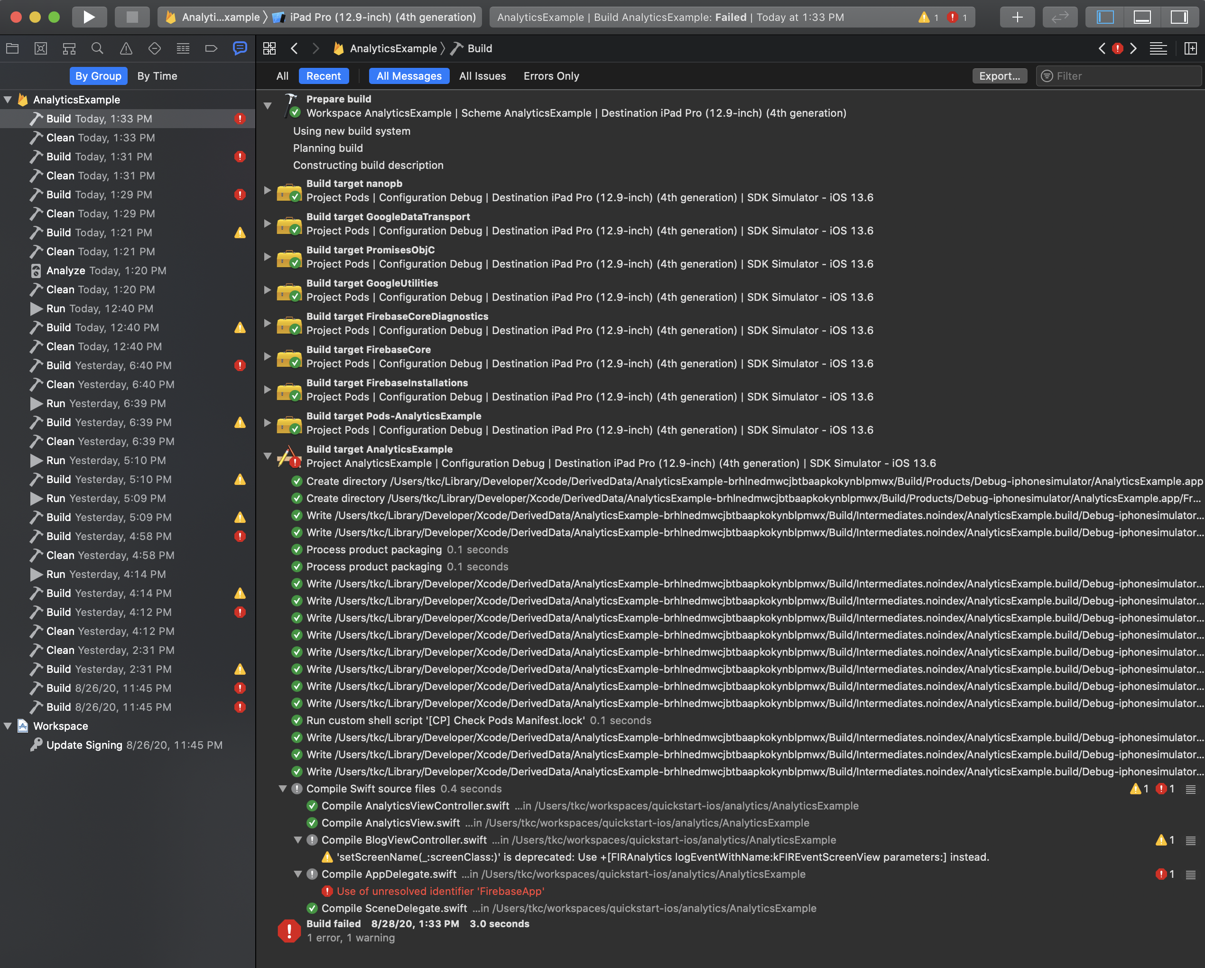Open the related items grid icon

269,48
